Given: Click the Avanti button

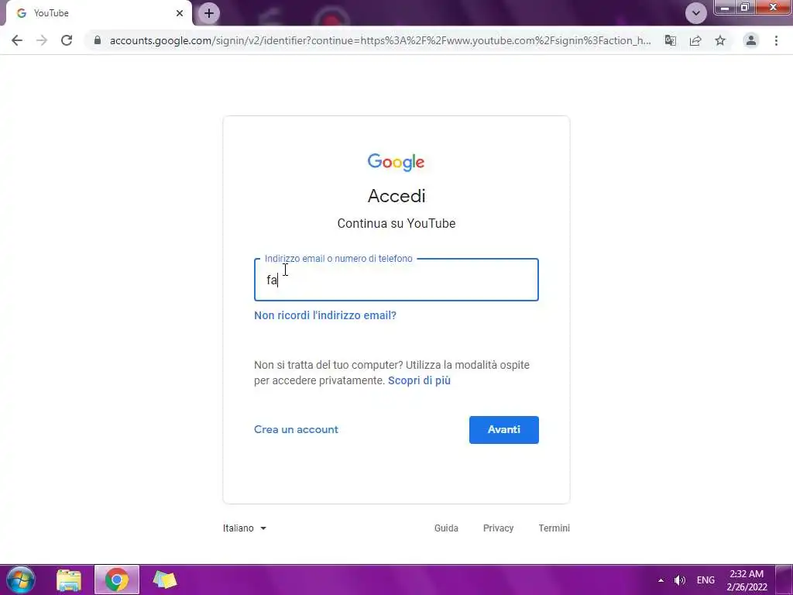Looking at the screenshot, I should pyautogui.click(x=503, y=429).
